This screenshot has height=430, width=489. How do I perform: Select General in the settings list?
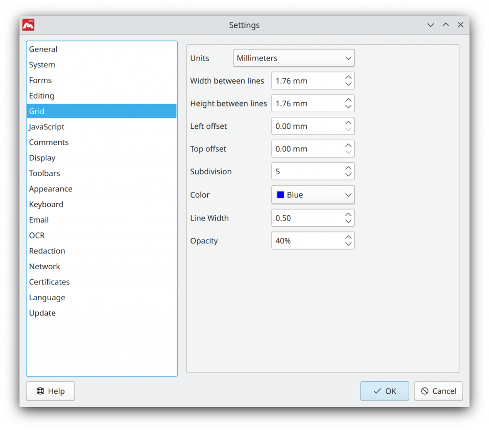coord(43,49)
